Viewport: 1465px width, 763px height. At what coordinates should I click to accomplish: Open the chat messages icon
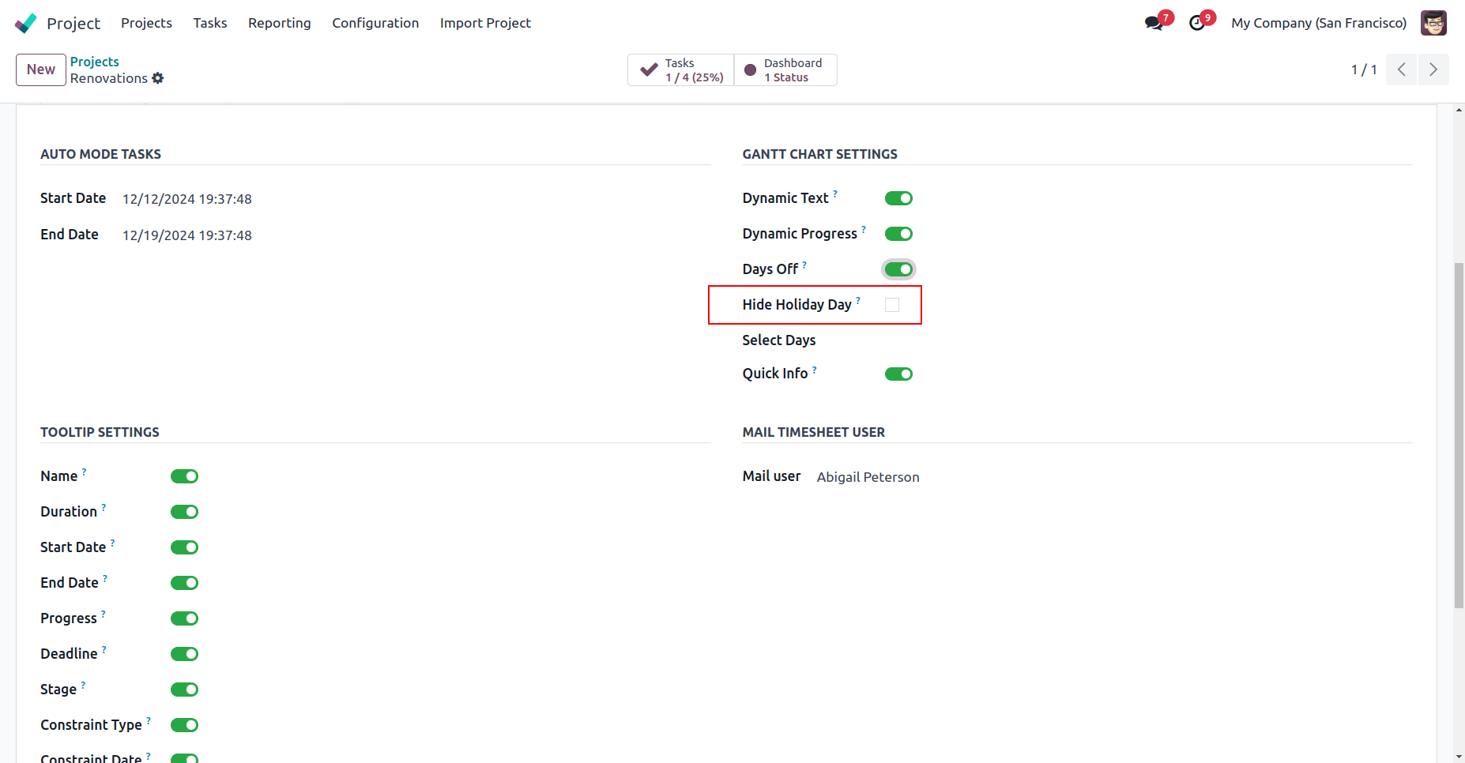click(1154, 23)
